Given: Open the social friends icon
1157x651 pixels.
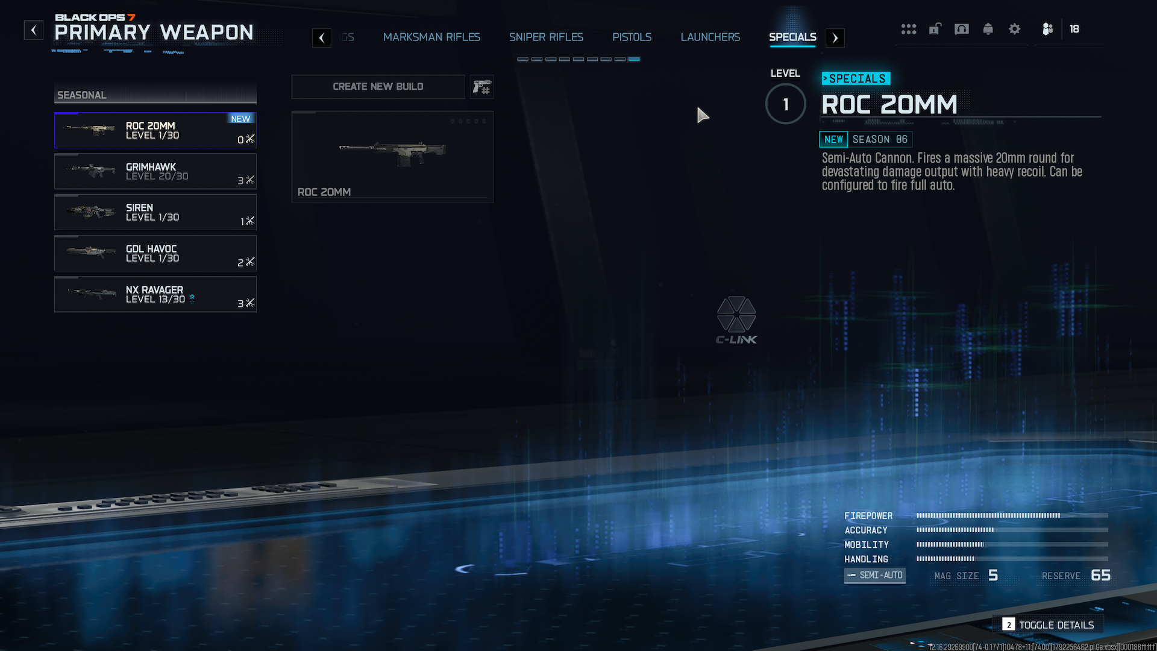Looking at the screenshot, I should pyautogui.click(x=1048, y=29).
